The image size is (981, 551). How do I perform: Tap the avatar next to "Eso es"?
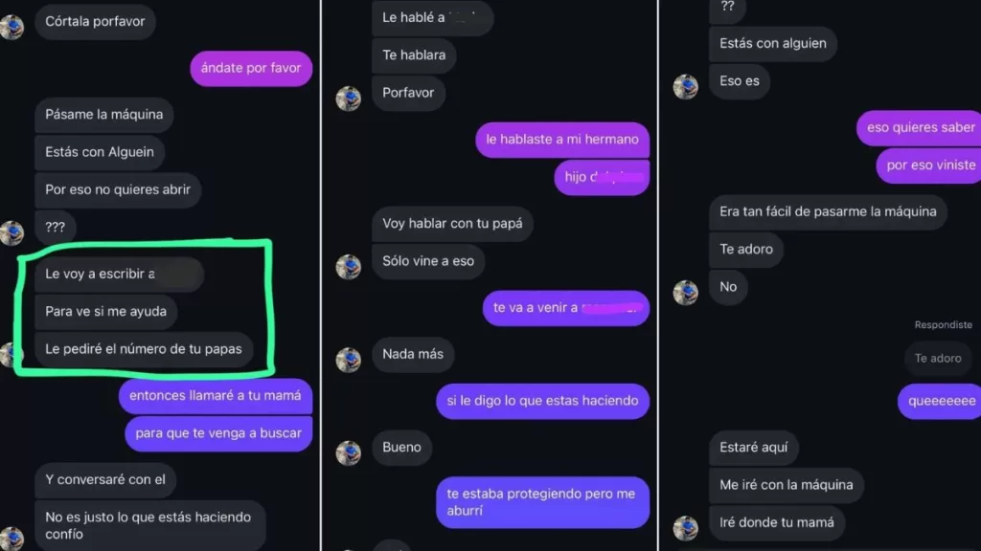(686, 87)
